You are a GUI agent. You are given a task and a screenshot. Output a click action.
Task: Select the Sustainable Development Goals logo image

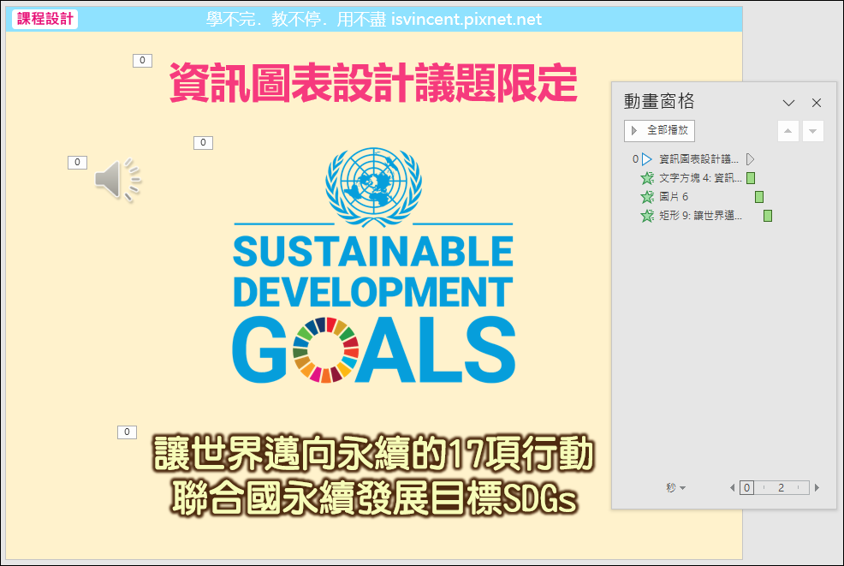click(x=373, y=265)
